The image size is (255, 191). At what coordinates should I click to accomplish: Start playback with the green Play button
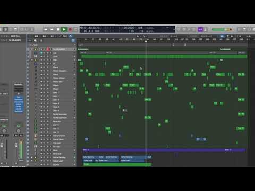(64, 29)
